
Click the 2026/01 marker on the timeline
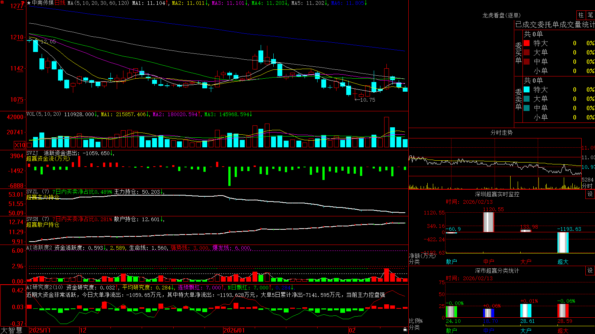click(234, 330)
